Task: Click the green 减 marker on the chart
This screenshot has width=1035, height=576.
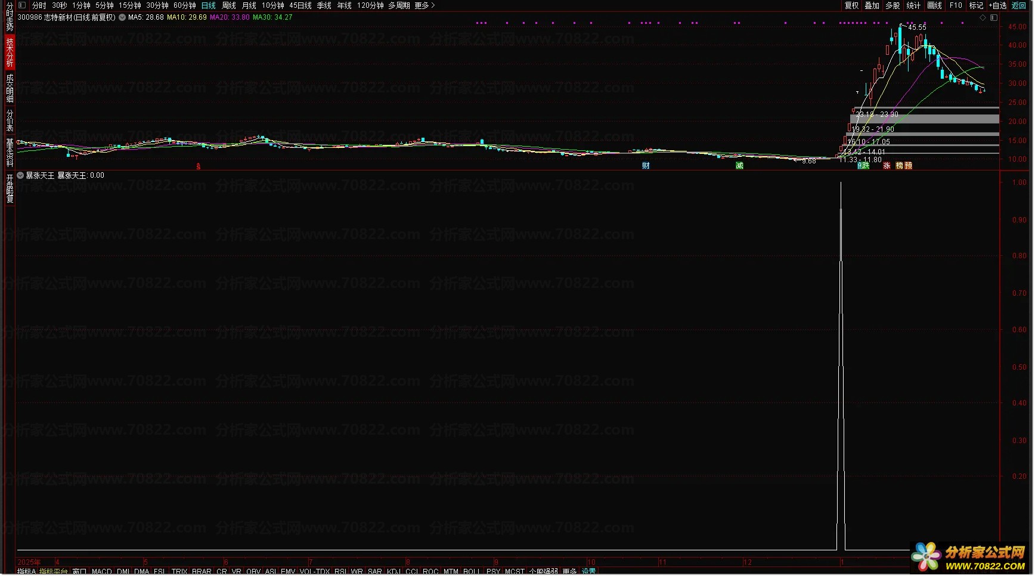Action: click(739, 166)
